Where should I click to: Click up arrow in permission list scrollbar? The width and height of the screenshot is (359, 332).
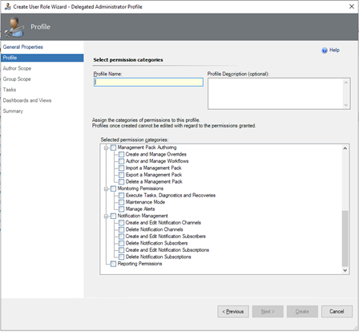345,148
